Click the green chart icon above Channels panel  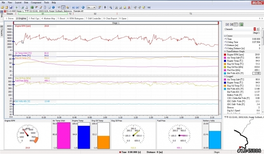tap(241, 25)
